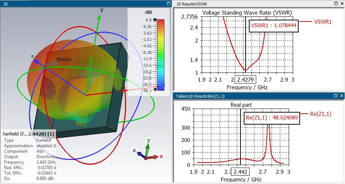Screen dimensions: 345x184
Task: Select the Tables\1D Results\Re(Z1,1) title bar
Action: pos(258,96)
